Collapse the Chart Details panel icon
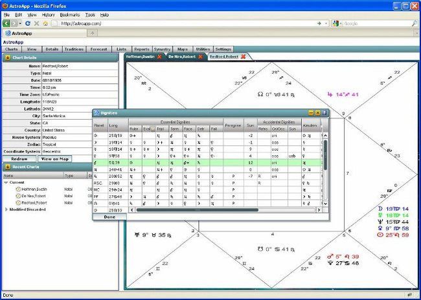 coord(6,57)
